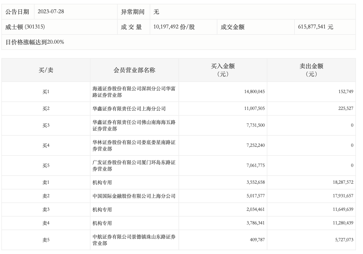
Task: Click the announcement date 2023-07-28
Action: click(51, 12)
